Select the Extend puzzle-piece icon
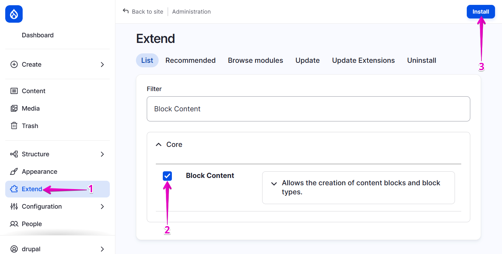Image resolution: width=502 pixels, height=254 pixels. tap(14, 189)
